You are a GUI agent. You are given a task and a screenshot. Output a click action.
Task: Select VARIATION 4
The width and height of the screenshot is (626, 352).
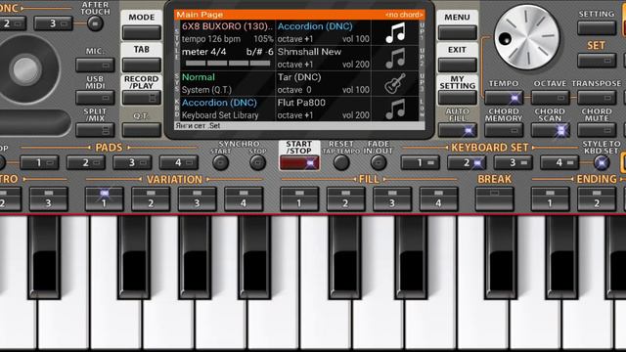coord(244,198)
